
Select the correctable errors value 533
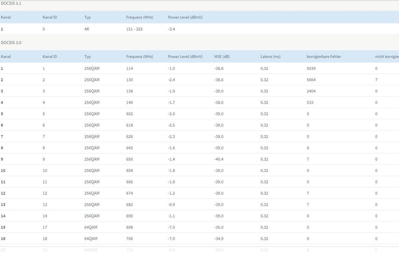pos(310,103)
